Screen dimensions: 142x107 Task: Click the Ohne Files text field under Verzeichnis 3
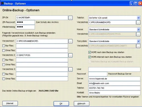click(42, 79)
